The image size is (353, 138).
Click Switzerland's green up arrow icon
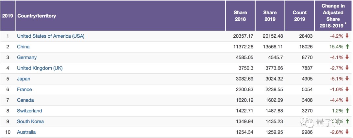(x=347, y=111)
